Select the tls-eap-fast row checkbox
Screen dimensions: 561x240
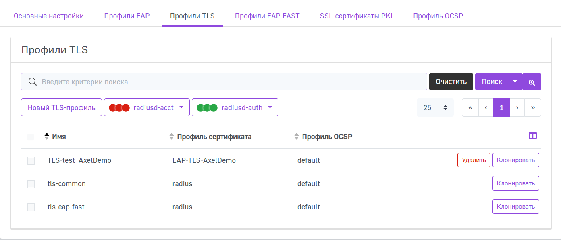[31, 207]
